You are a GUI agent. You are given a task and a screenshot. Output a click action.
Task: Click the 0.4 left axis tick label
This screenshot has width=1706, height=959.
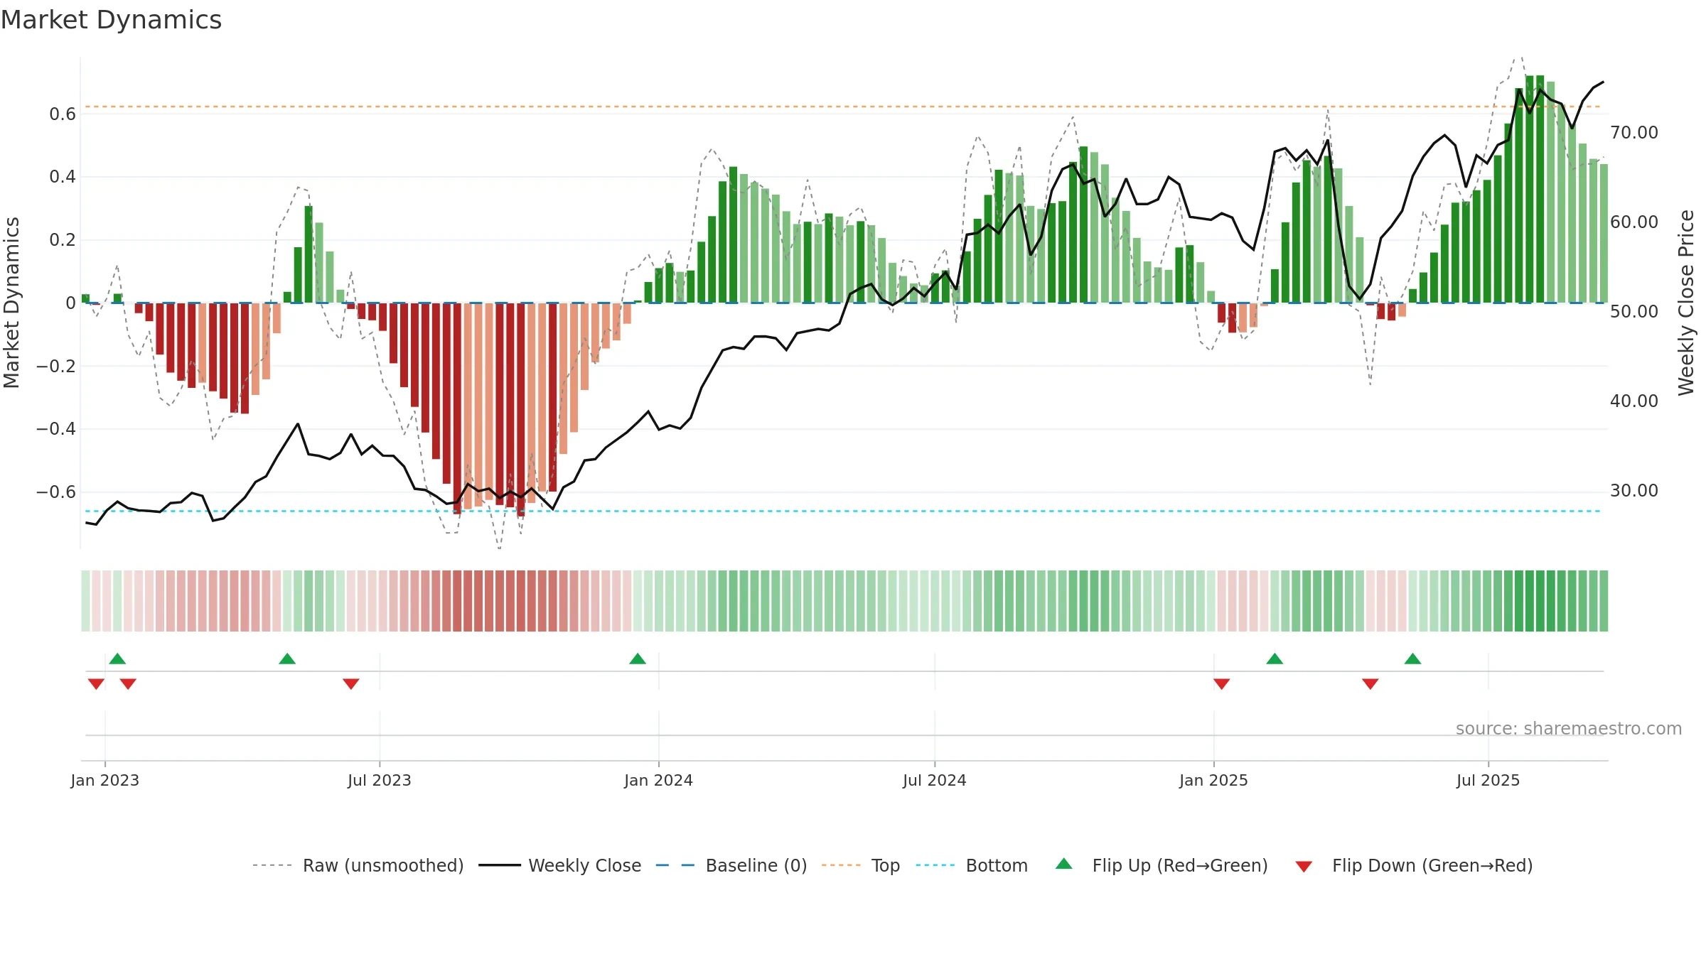pyautogui.click(x=63, y=176)
